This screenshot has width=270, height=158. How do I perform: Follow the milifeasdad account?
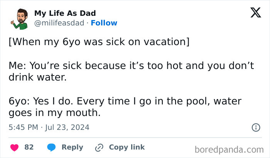tap(104, 23)
